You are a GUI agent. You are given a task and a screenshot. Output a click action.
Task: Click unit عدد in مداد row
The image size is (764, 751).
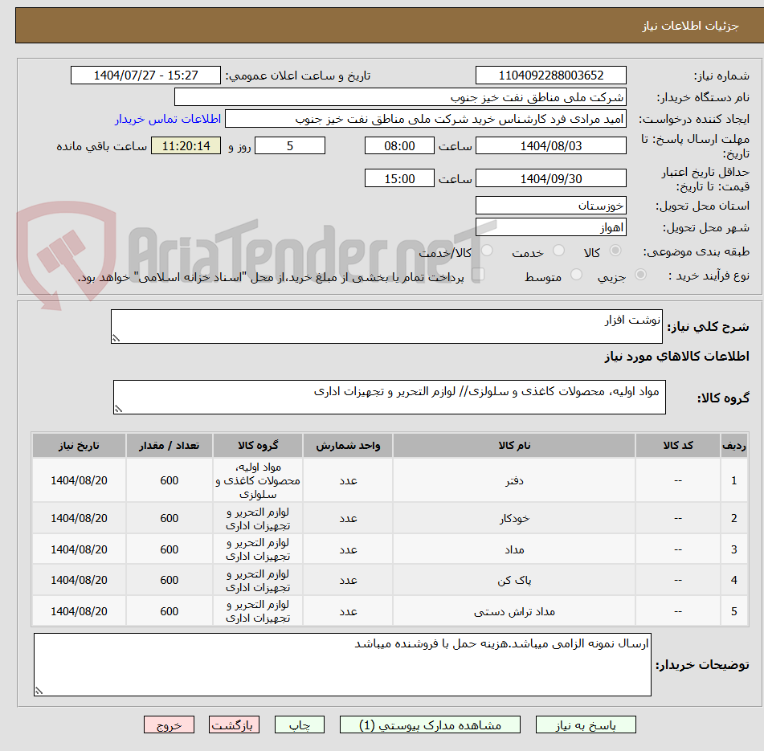[348, 549]
